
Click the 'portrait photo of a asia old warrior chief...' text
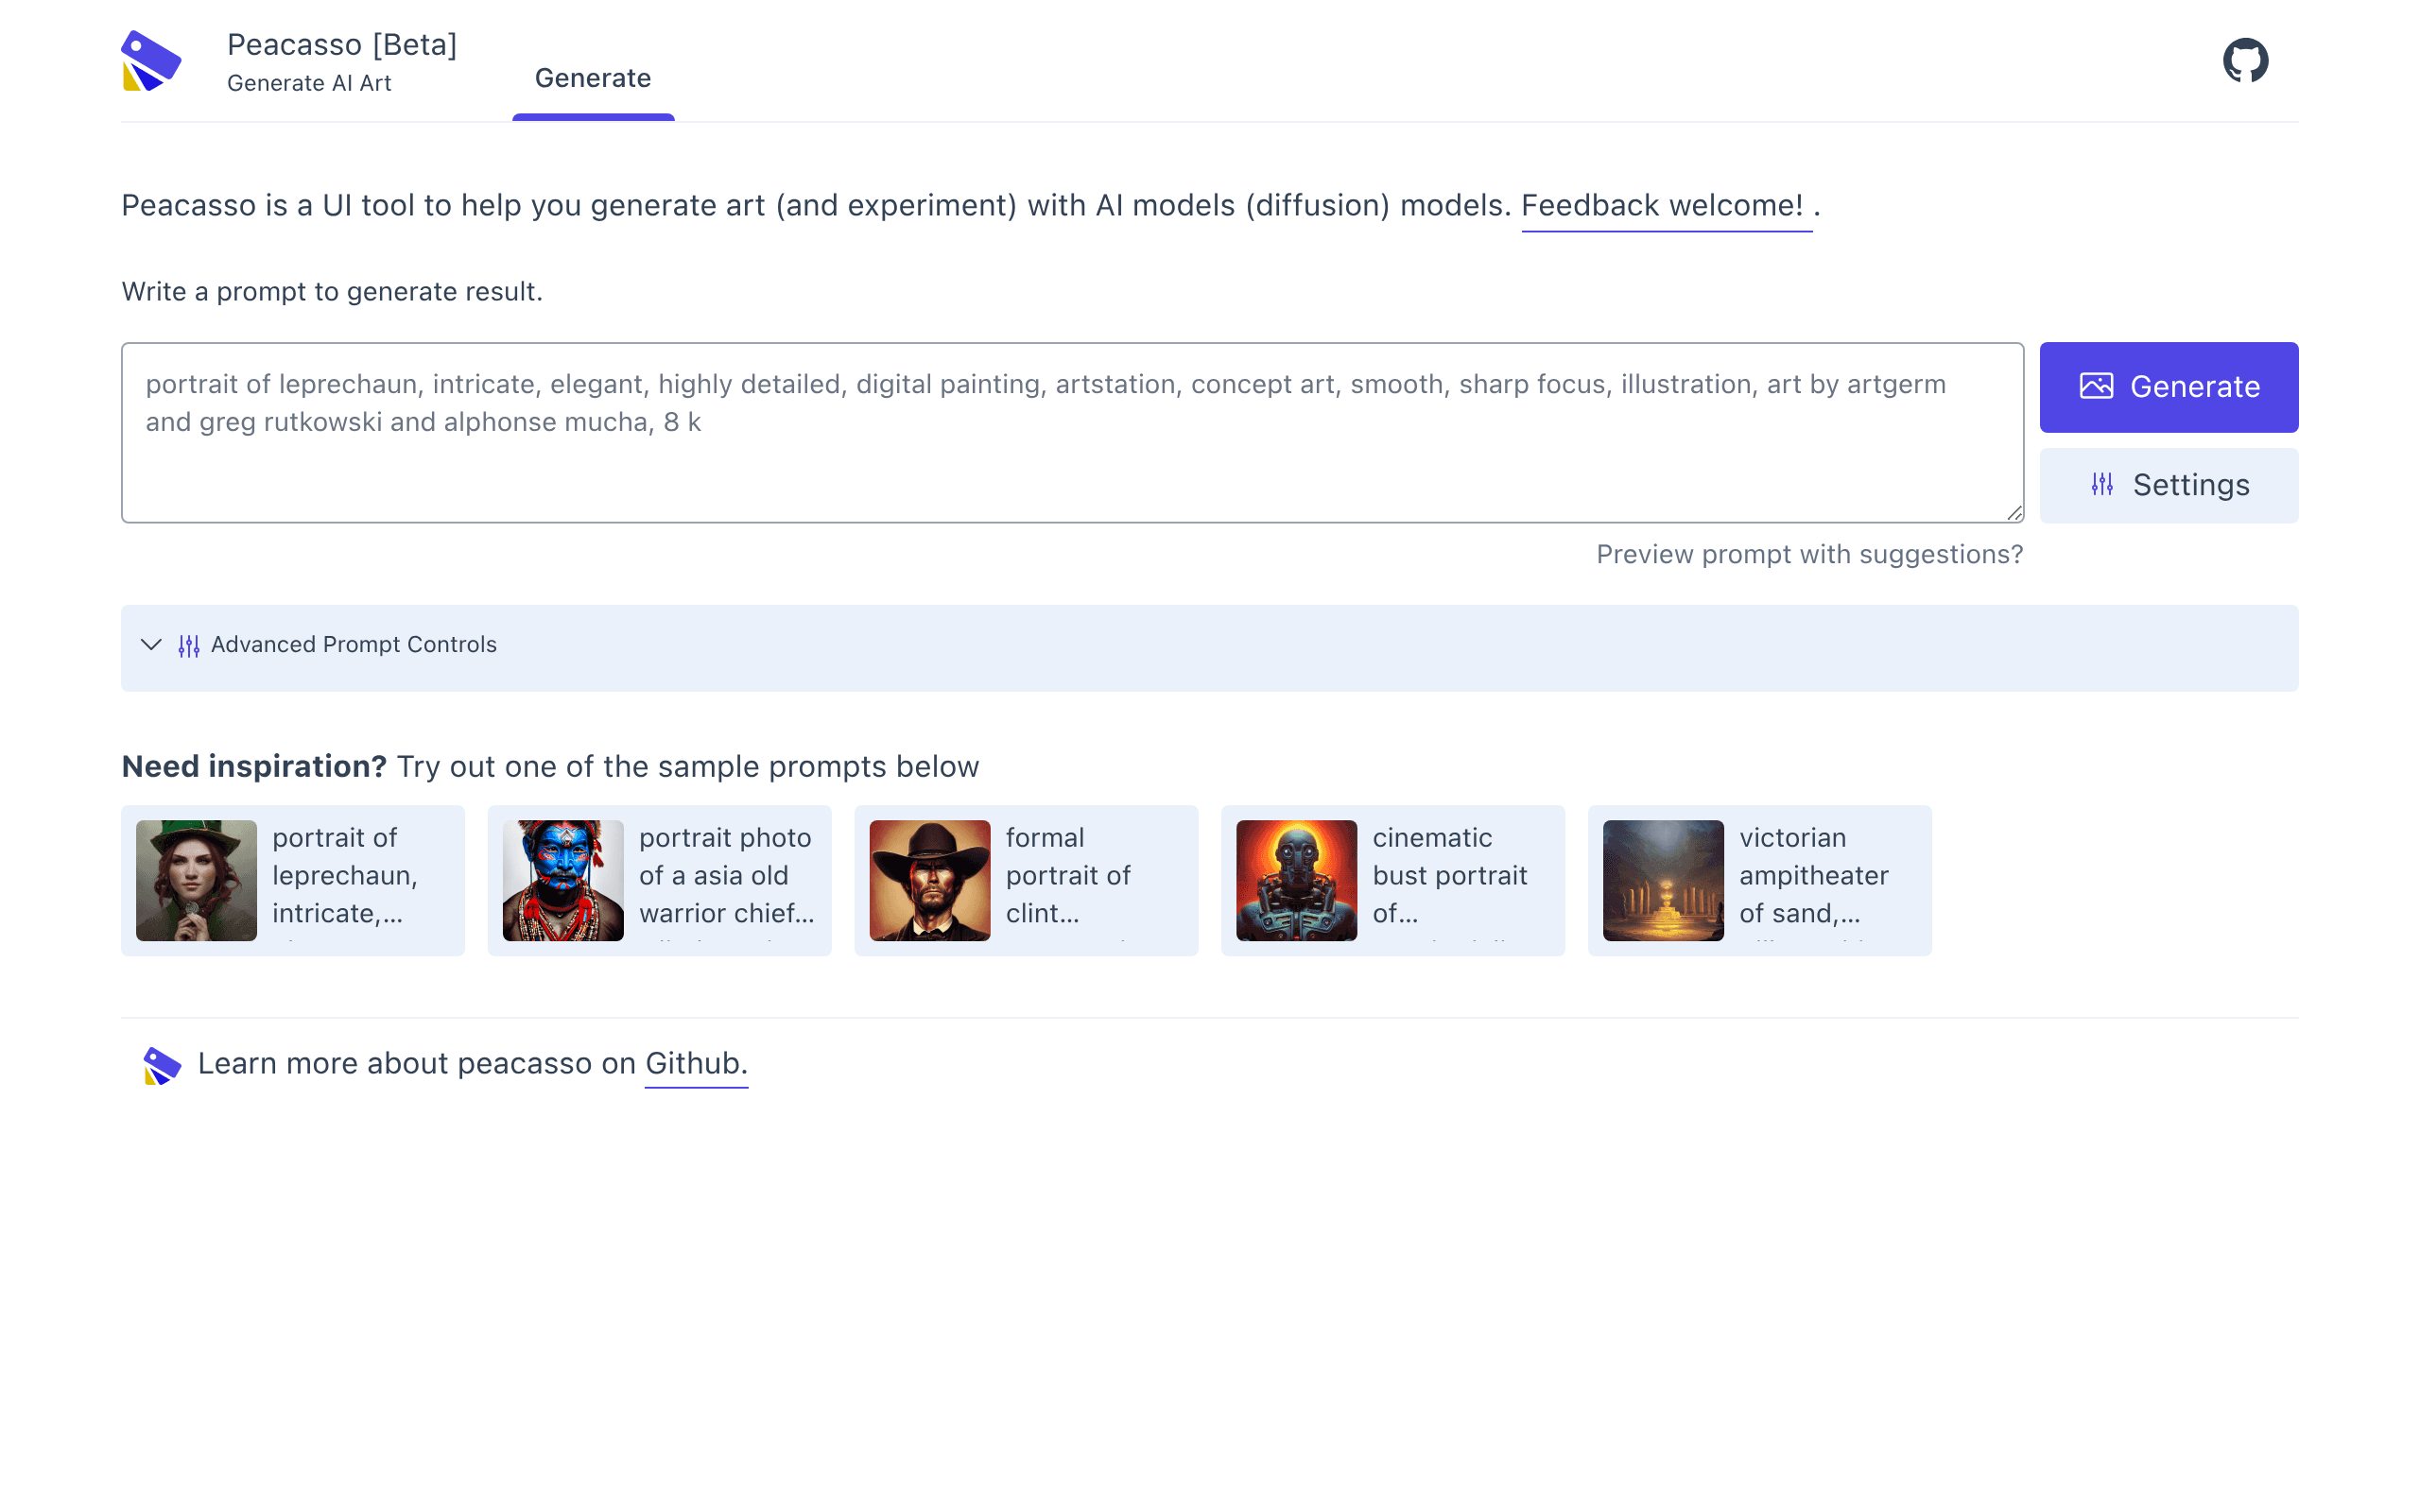(x=727, y=876)
